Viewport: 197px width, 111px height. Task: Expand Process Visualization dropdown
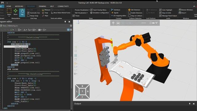pos(82,10)
